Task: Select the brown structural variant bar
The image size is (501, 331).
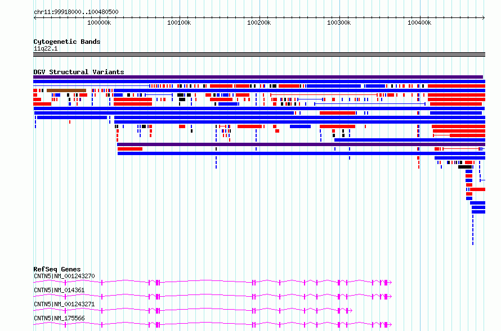Action: pos(66,90)
